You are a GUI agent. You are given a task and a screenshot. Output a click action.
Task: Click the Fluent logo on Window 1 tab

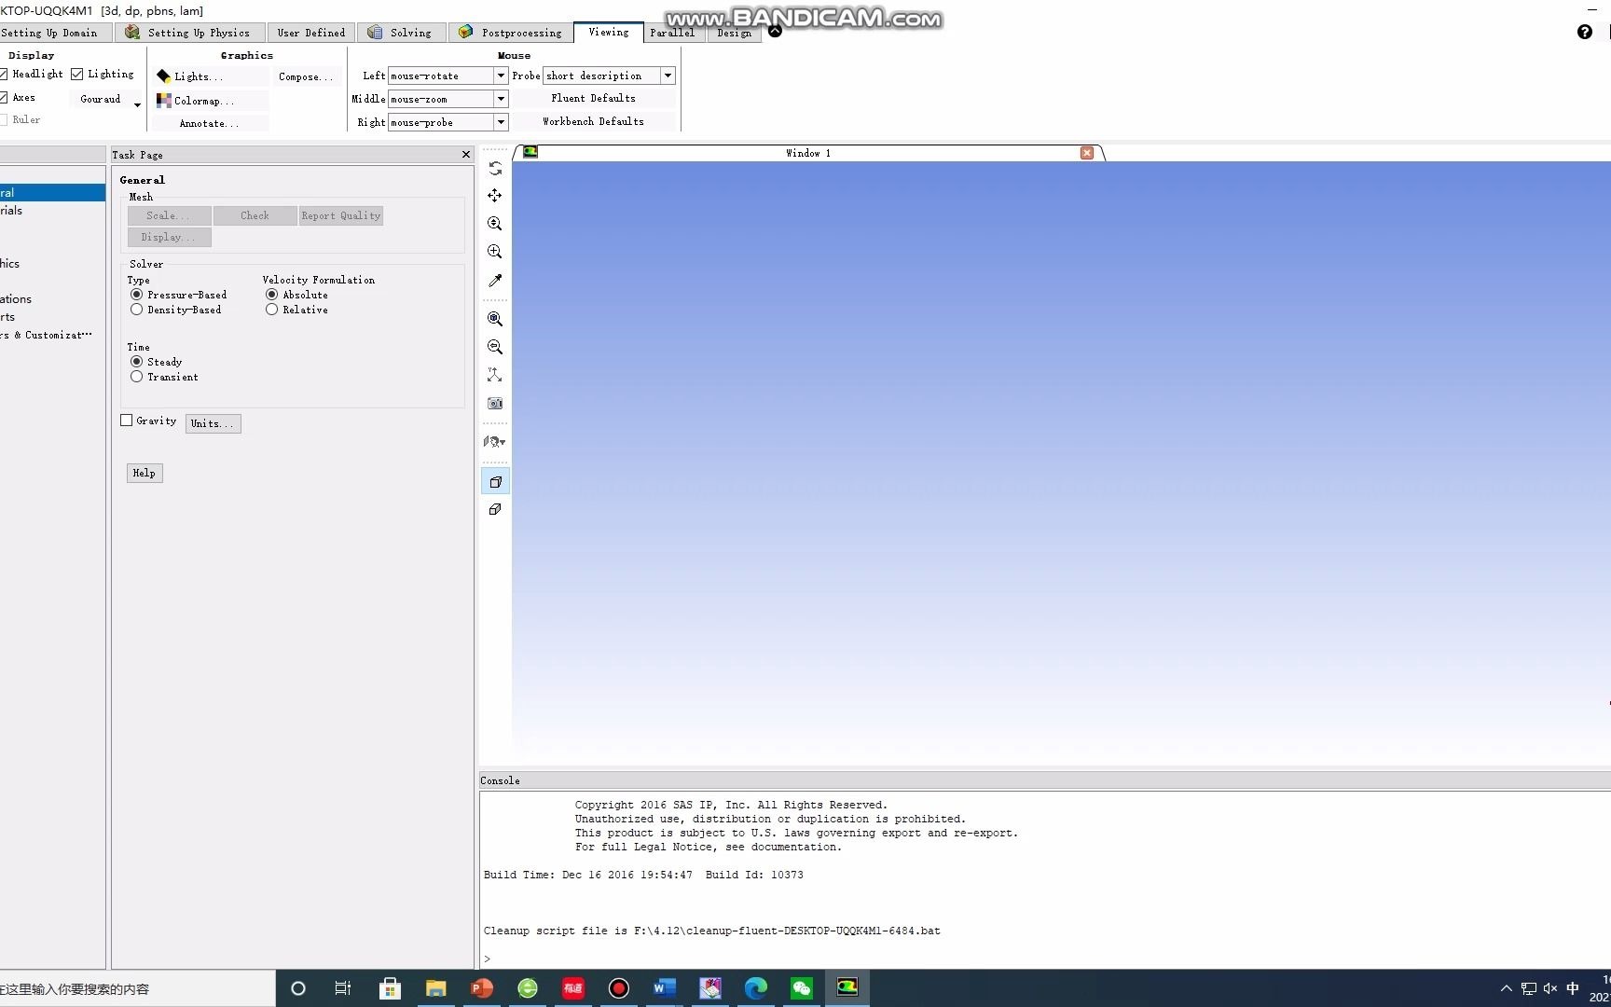530,152
